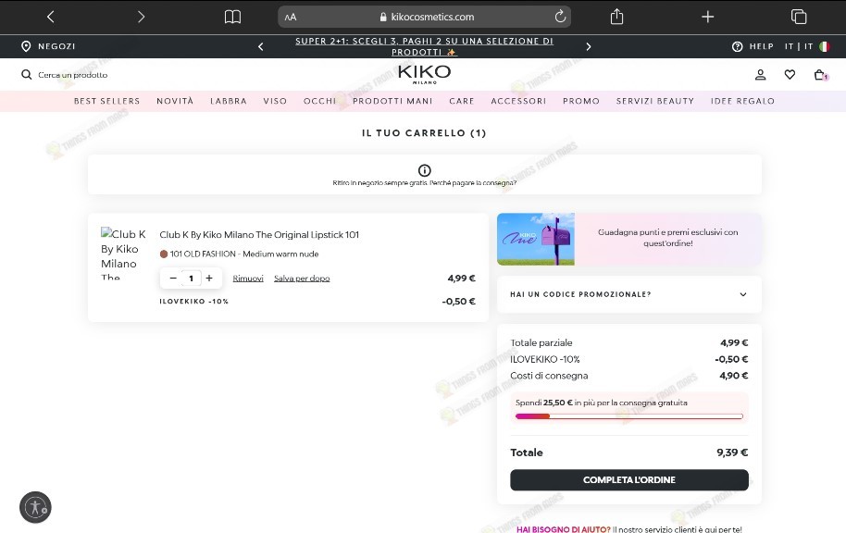Screen dimensions: 846x533
Task: Open Club K Original Lipstick 101 product title
Action: coord(259,235)
